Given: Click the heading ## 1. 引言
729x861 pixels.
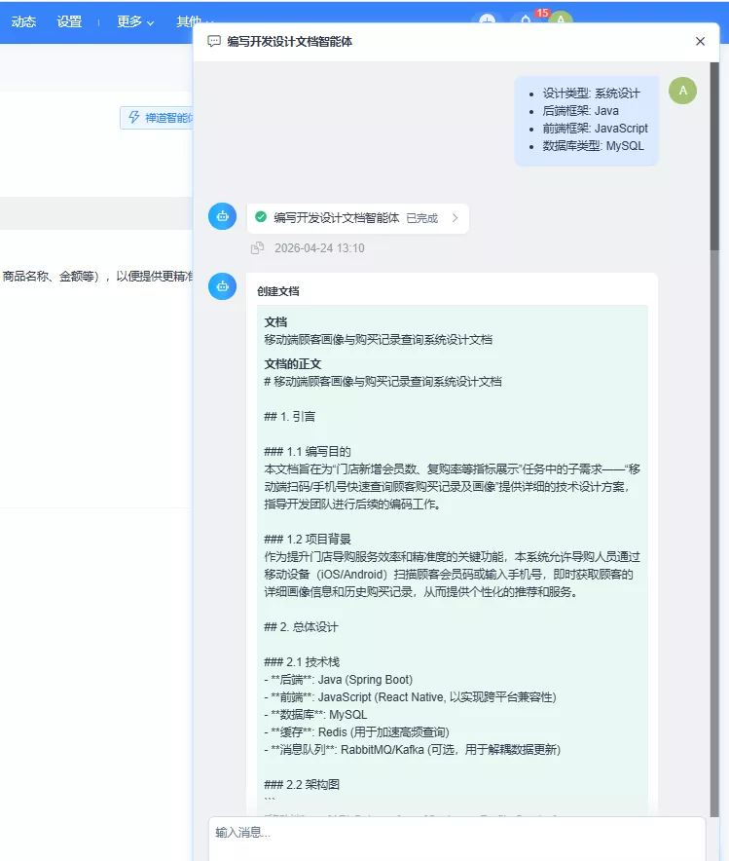Looking at the screenshot, I should tap(290, 417).
